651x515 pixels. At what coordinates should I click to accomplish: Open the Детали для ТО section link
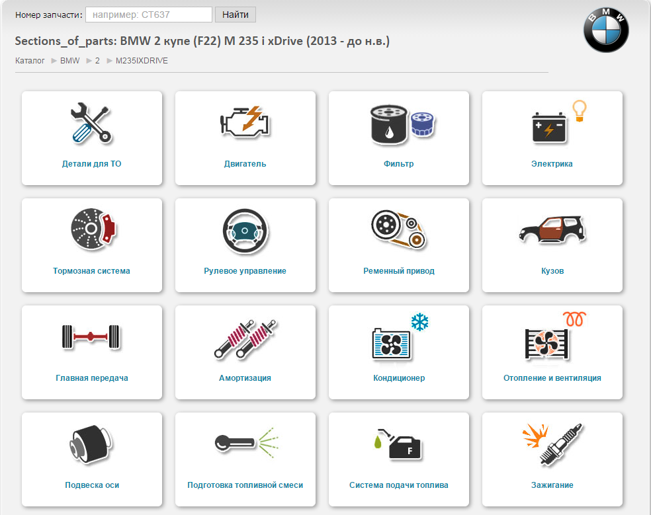pos(92,163)
